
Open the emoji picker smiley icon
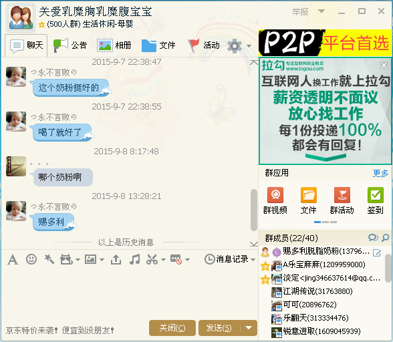(x=31, y=259)
